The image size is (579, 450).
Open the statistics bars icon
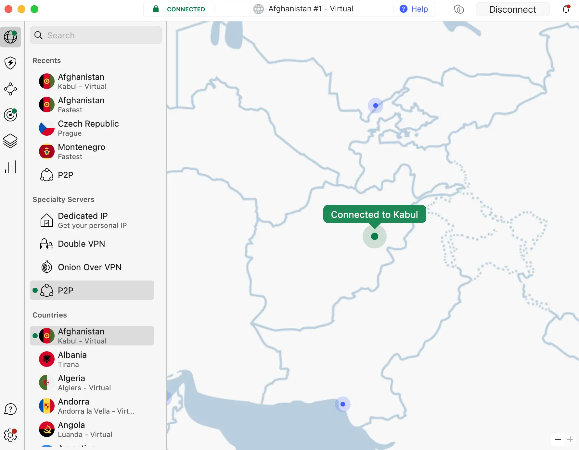coord(10,167)
